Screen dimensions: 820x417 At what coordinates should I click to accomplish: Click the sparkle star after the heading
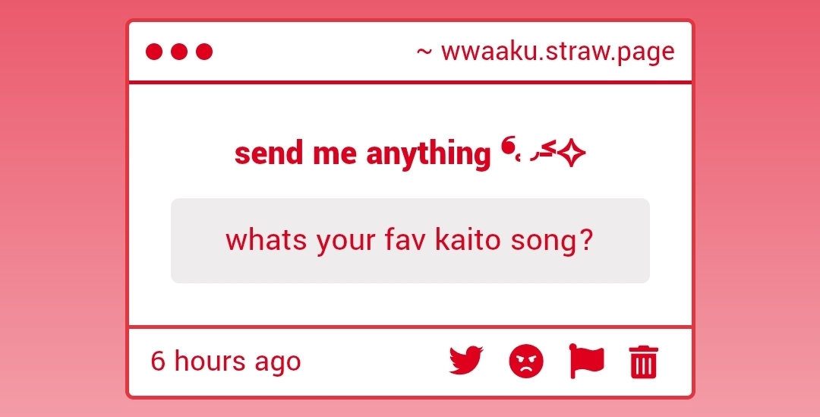[x=572, y=154]
